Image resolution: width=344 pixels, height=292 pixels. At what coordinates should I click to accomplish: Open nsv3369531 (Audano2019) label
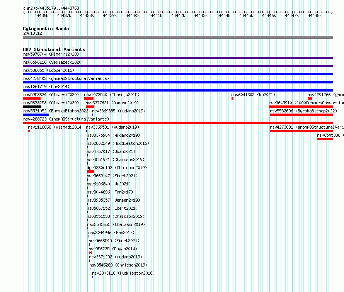[112, 127]
